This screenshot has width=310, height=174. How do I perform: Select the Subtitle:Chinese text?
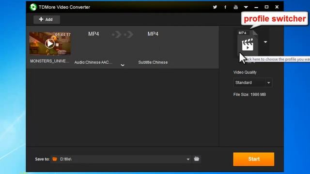coord(153,62)
